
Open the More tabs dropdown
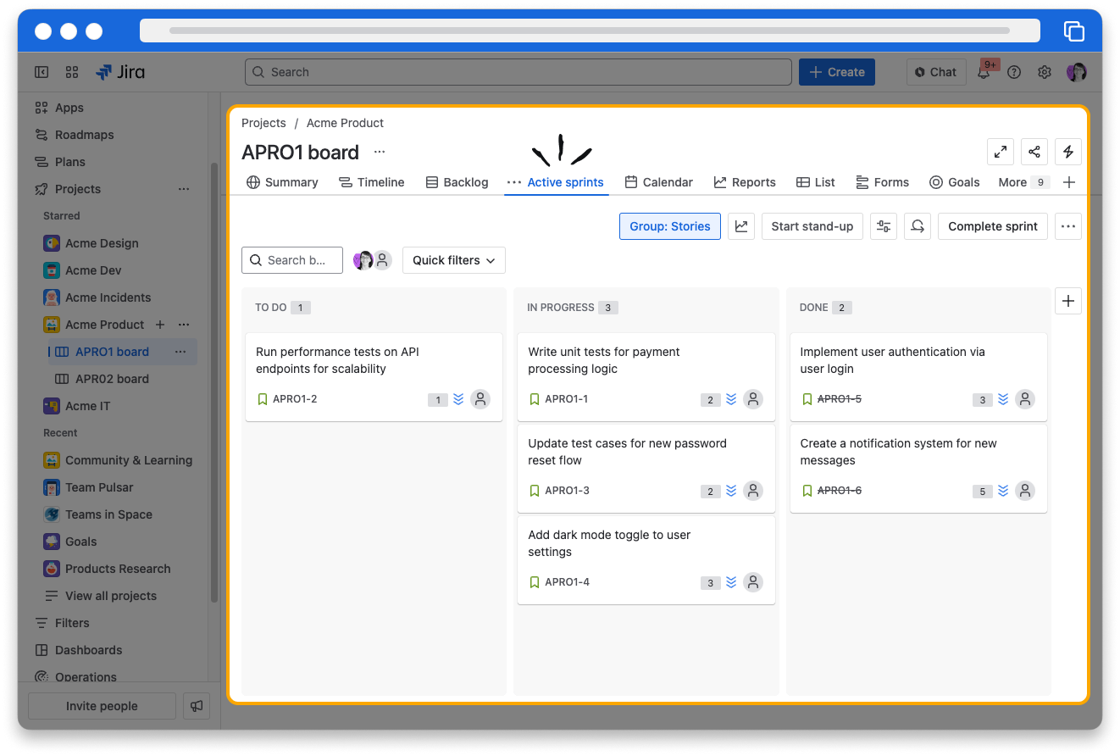coord(1023,182)
